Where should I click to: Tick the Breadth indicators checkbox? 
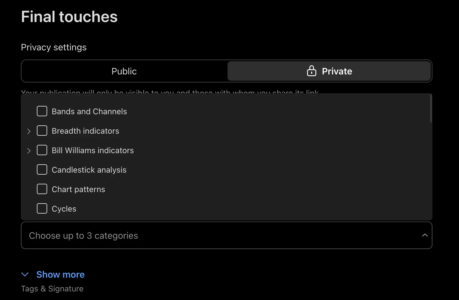pyautogui.click(x=42, y=131)
